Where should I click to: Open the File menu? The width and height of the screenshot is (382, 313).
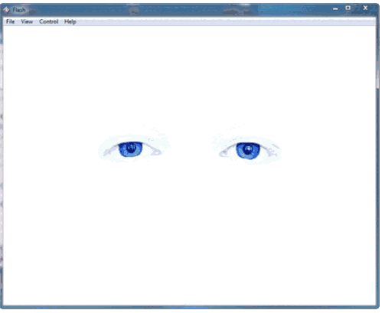coord(10,21)
